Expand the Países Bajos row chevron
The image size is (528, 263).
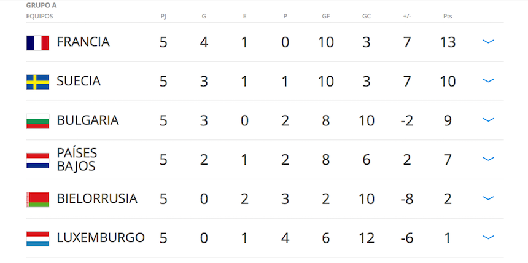[488, 159]
